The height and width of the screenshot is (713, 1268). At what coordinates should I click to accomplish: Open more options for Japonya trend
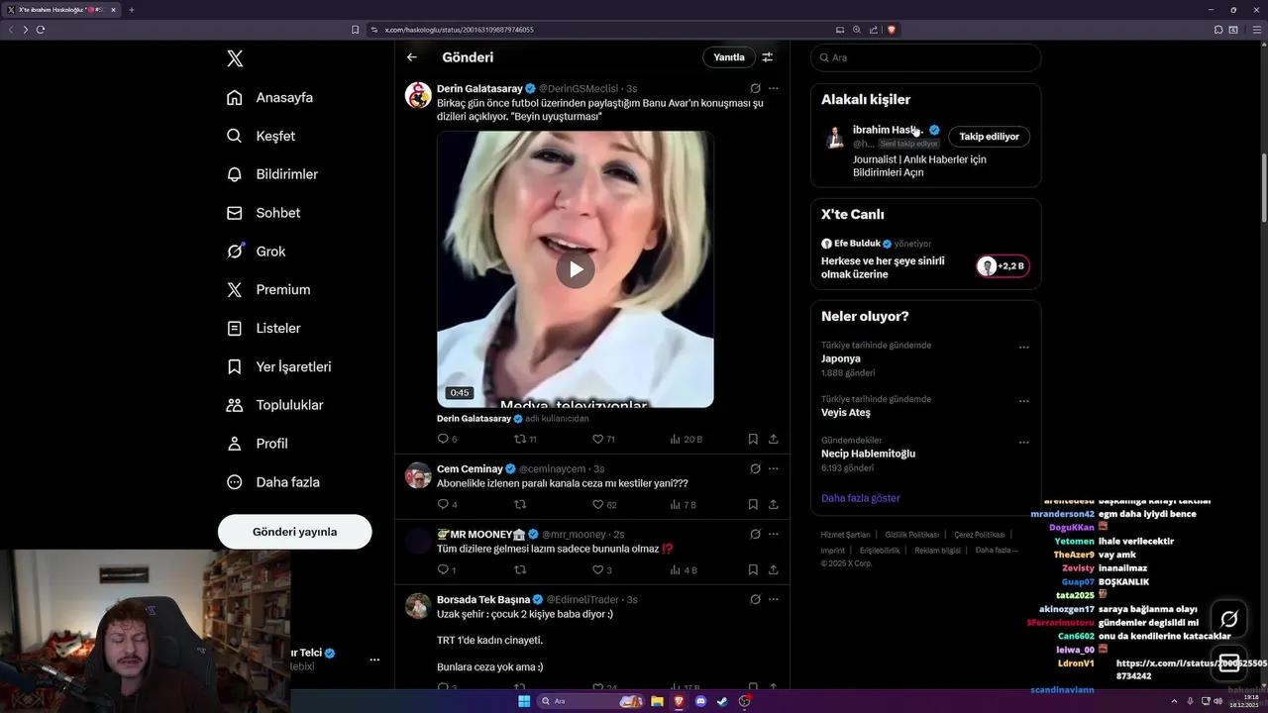[1024, 348]
